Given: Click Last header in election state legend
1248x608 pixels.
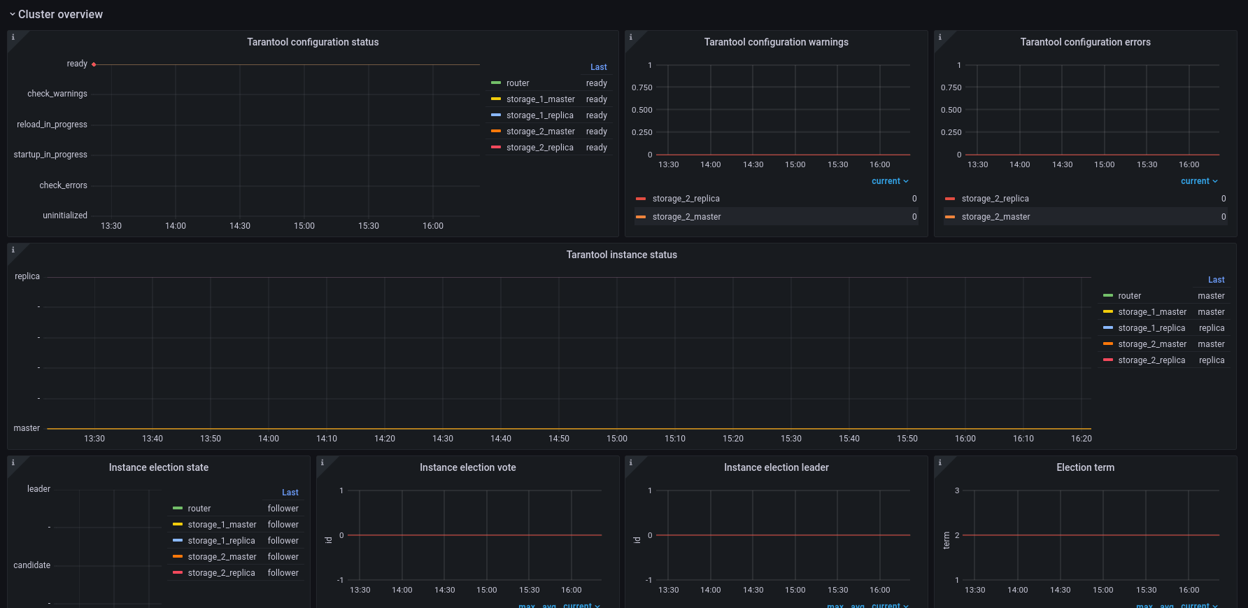Looking at the screenshot, I should tap(290, 493).
